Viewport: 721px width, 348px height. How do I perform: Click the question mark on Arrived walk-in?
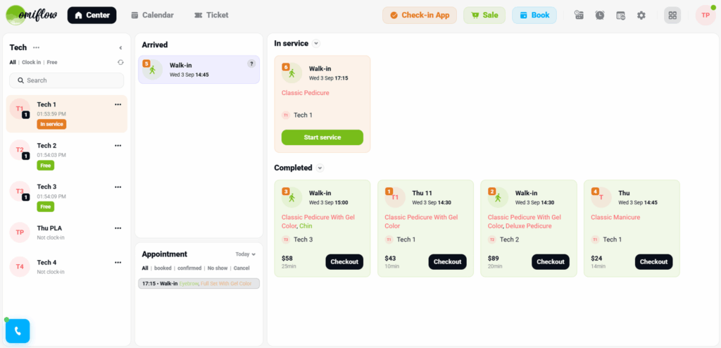251,64
